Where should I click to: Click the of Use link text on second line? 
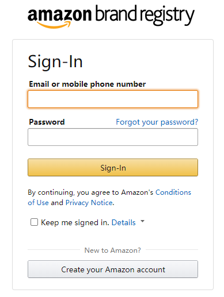click(x=38, y=203)
